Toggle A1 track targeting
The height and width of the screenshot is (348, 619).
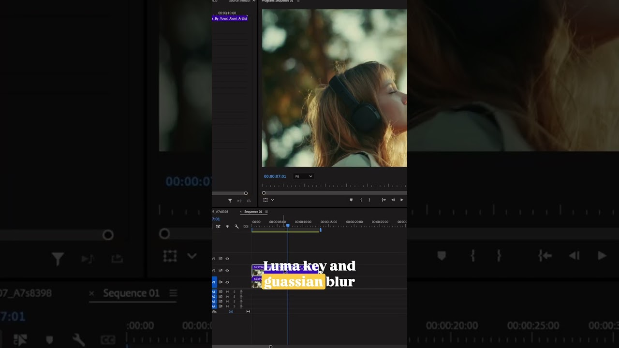(x=214, y=291)
